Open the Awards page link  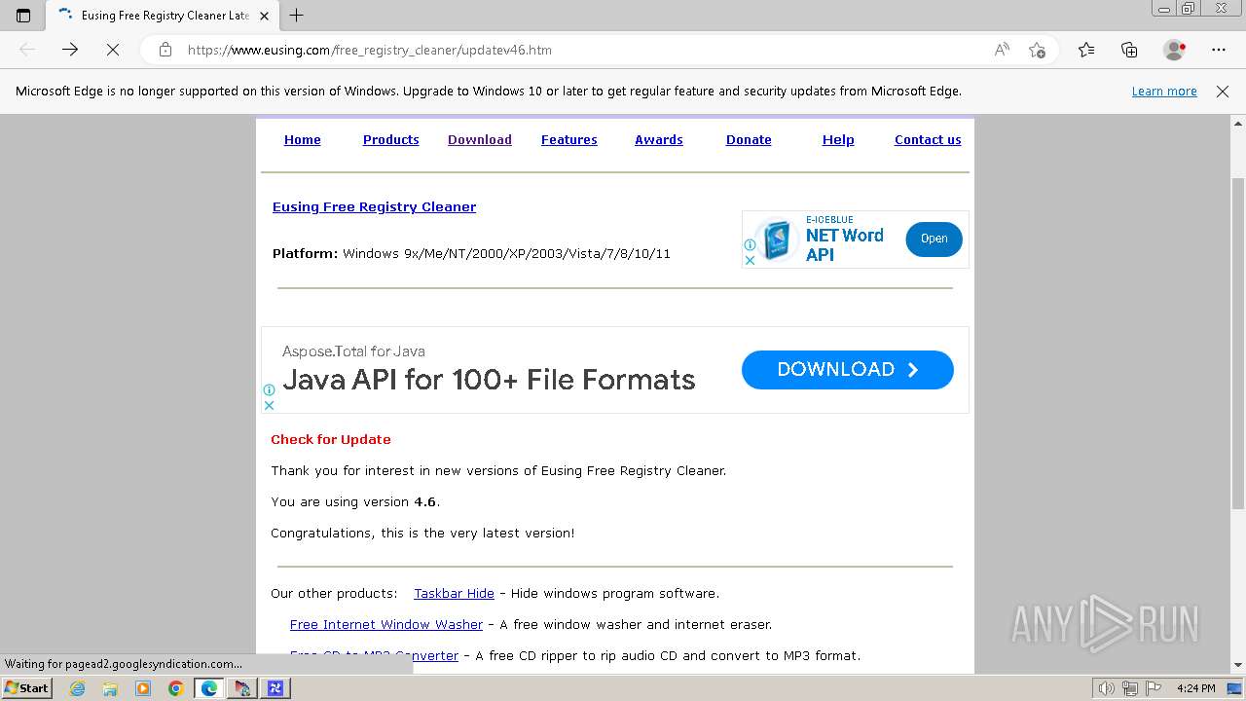coord(658,140)
